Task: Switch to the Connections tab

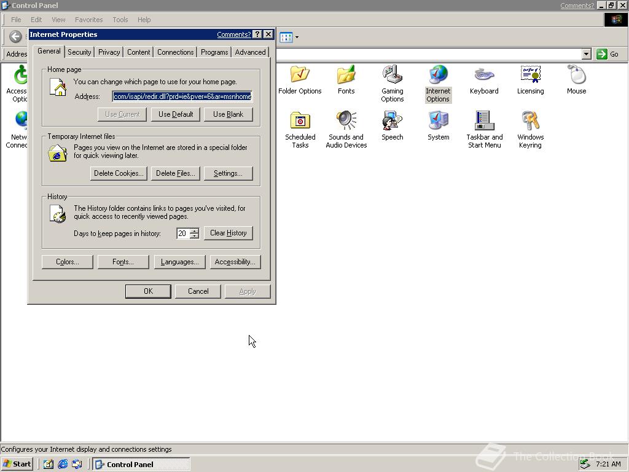Action: [x=175, y=52]
